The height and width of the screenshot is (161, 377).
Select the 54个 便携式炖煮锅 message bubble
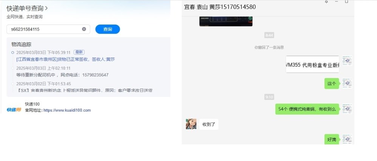(x=307, y=109)
